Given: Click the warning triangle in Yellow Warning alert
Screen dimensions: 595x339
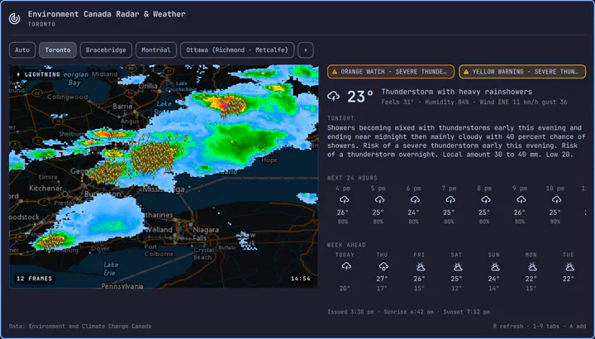Looking at the screenshot, I should 466,72.
